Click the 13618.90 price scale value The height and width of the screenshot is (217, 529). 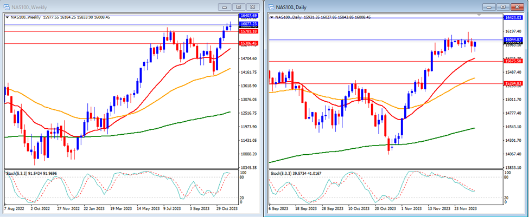click(x=247, y=86)
